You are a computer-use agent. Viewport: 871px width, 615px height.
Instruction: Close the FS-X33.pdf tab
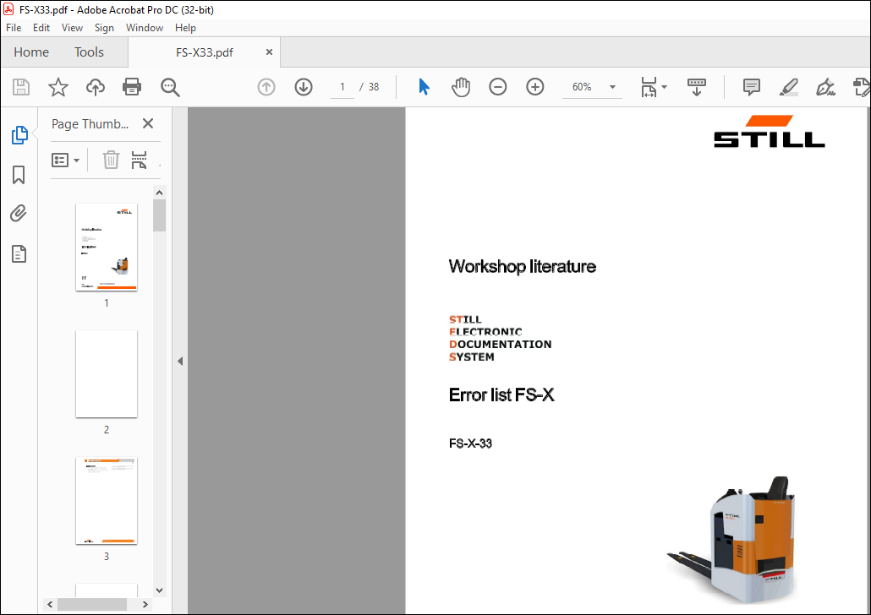270,52
